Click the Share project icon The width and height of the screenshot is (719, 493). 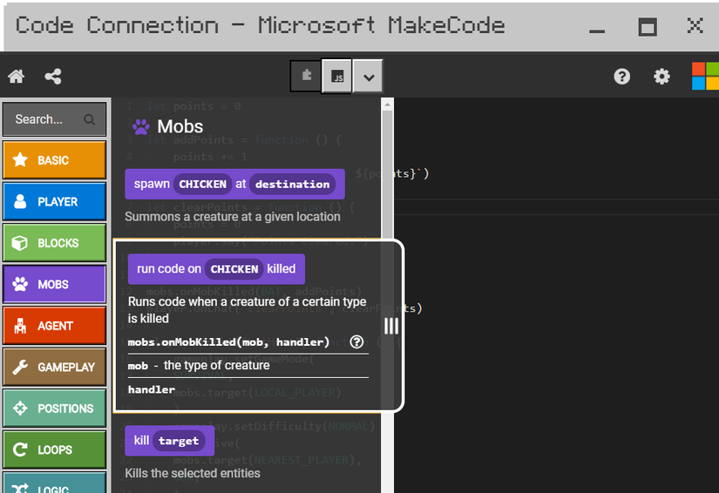point(53,77)
